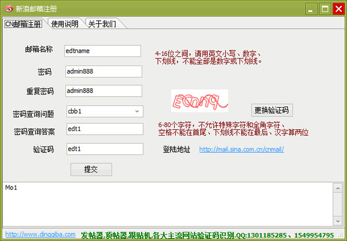Click the 密码查询答案 text field

pos(103,129)
